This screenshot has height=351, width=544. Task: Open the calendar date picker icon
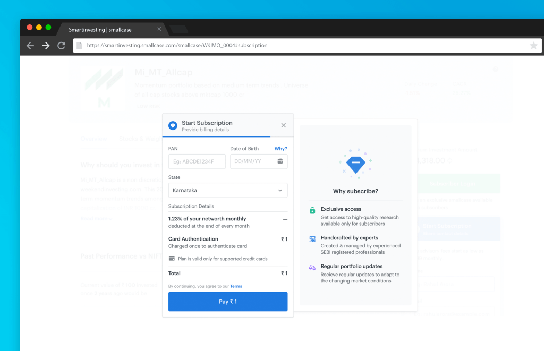pyautogui.click(x=280, y=161)
